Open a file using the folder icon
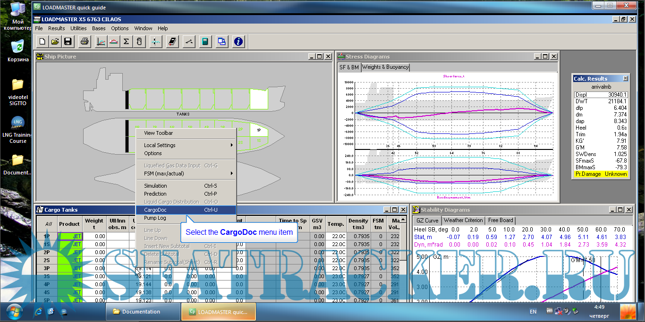The image size is (645, 322). coord(55,41)
